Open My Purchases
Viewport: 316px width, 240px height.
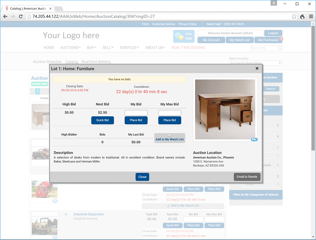(268, 40)
